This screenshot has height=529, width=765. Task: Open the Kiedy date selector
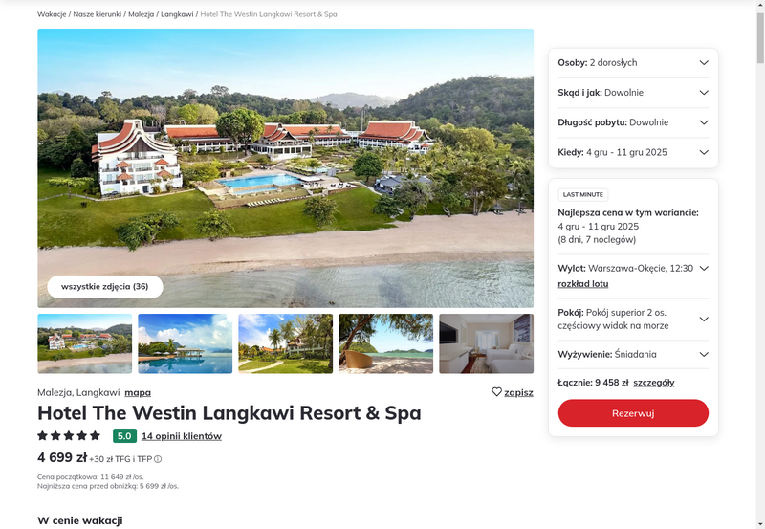pos(633,152)
